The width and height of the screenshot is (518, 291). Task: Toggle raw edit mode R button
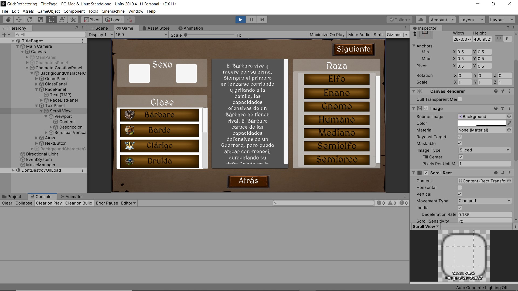pos(507,39)
